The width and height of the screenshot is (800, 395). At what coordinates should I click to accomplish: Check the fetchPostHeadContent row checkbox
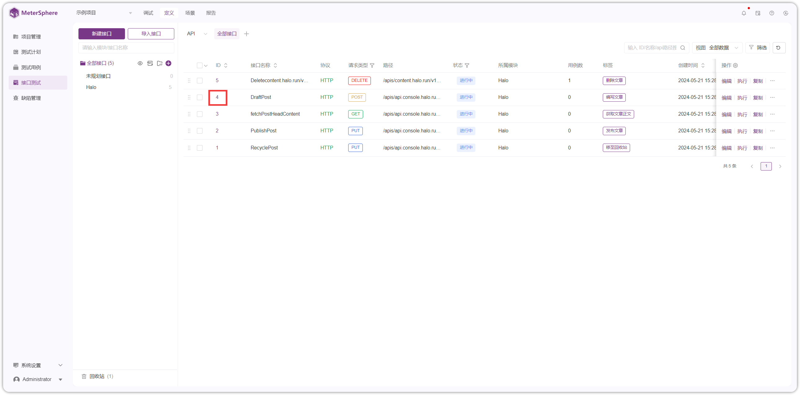199,114
